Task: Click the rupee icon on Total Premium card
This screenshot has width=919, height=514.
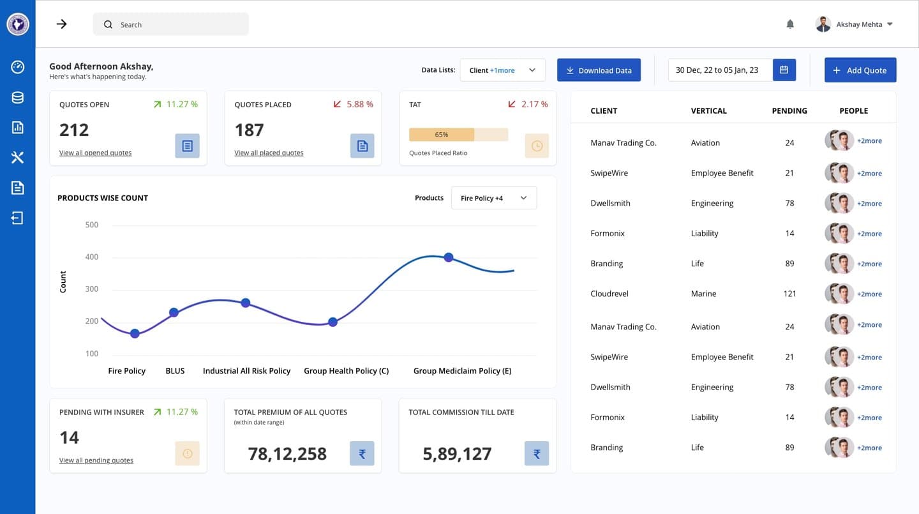Action: 362,454
